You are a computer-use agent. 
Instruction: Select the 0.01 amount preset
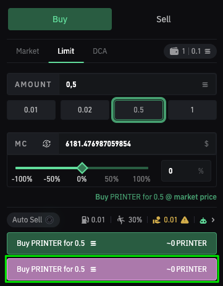pyautogui.click(x=31, y=110)
